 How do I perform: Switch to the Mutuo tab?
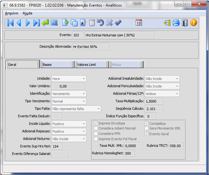(x=126, y=65)
